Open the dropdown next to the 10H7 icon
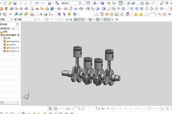172x114 pixels. point(131,15)
